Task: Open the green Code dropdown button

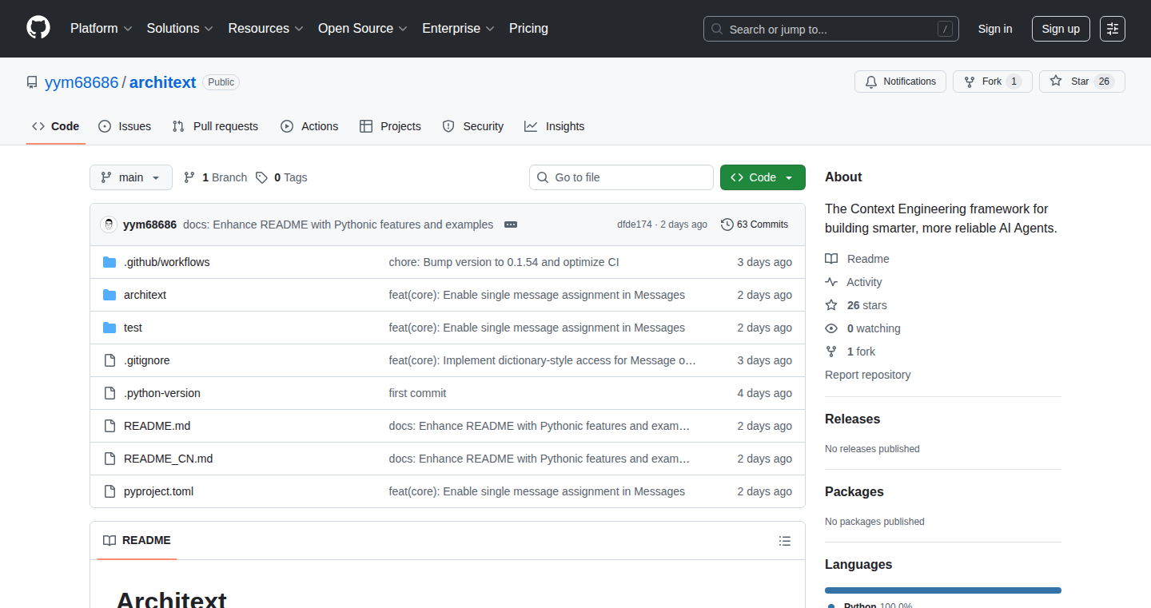Action: (763, 177)
